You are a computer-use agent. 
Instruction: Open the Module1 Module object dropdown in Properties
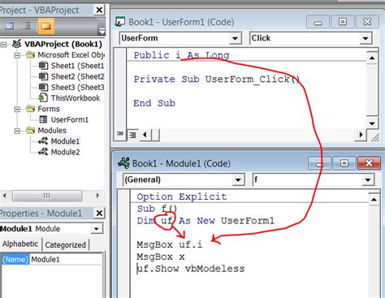point(97,229)
